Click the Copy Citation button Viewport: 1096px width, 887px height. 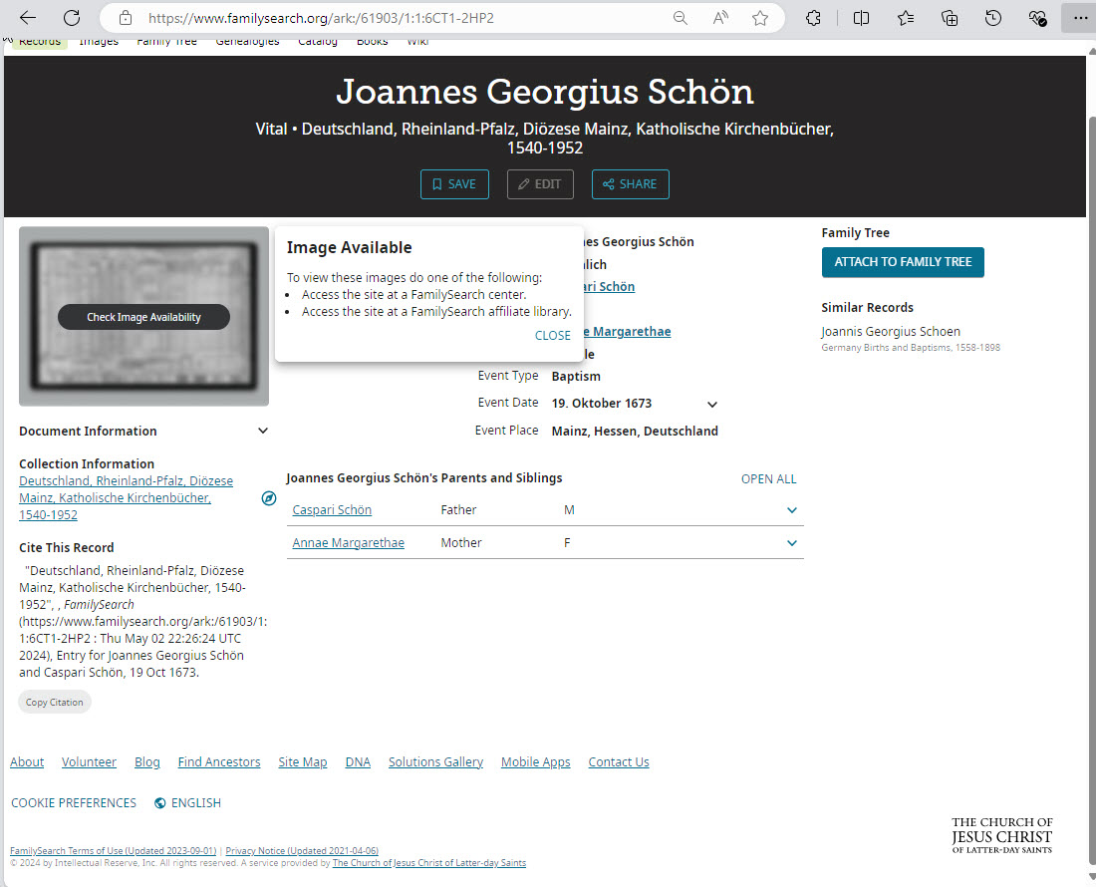pos(55,702)
